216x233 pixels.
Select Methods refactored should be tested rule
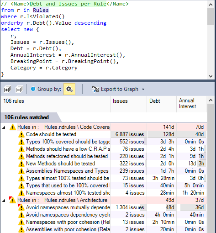pos(67,156)
